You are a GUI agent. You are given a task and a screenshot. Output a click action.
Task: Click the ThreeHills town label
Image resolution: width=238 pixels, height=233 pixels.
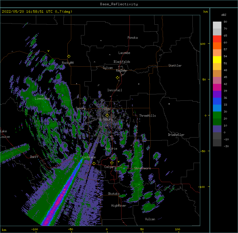147,116
